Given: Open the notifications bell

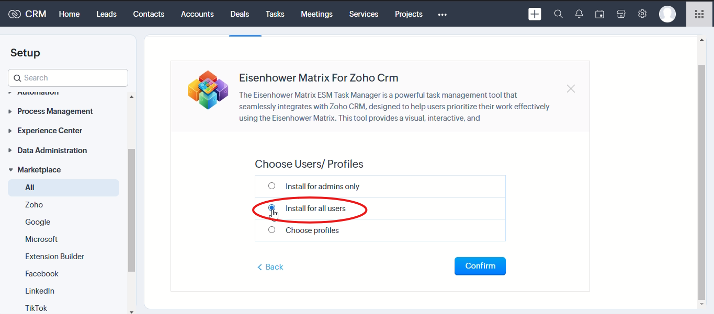Looking at the screenshot, I should click(x=579, y=14).
